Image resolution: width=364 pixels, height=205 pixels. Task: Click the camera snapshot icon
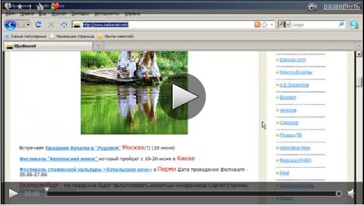(x=312, y=7)
